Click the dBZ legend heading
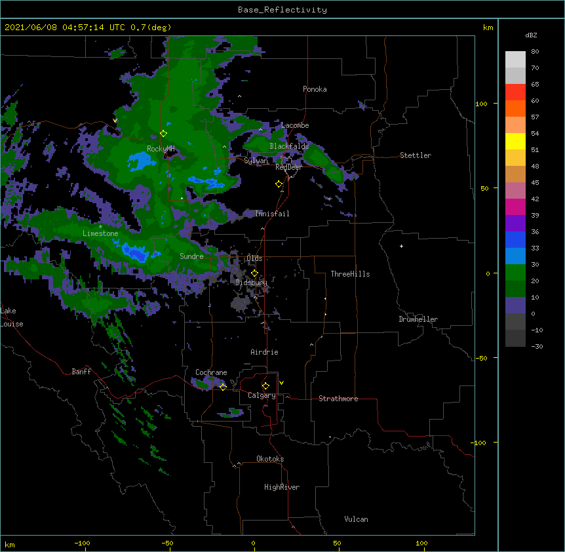 coord(531,35)
